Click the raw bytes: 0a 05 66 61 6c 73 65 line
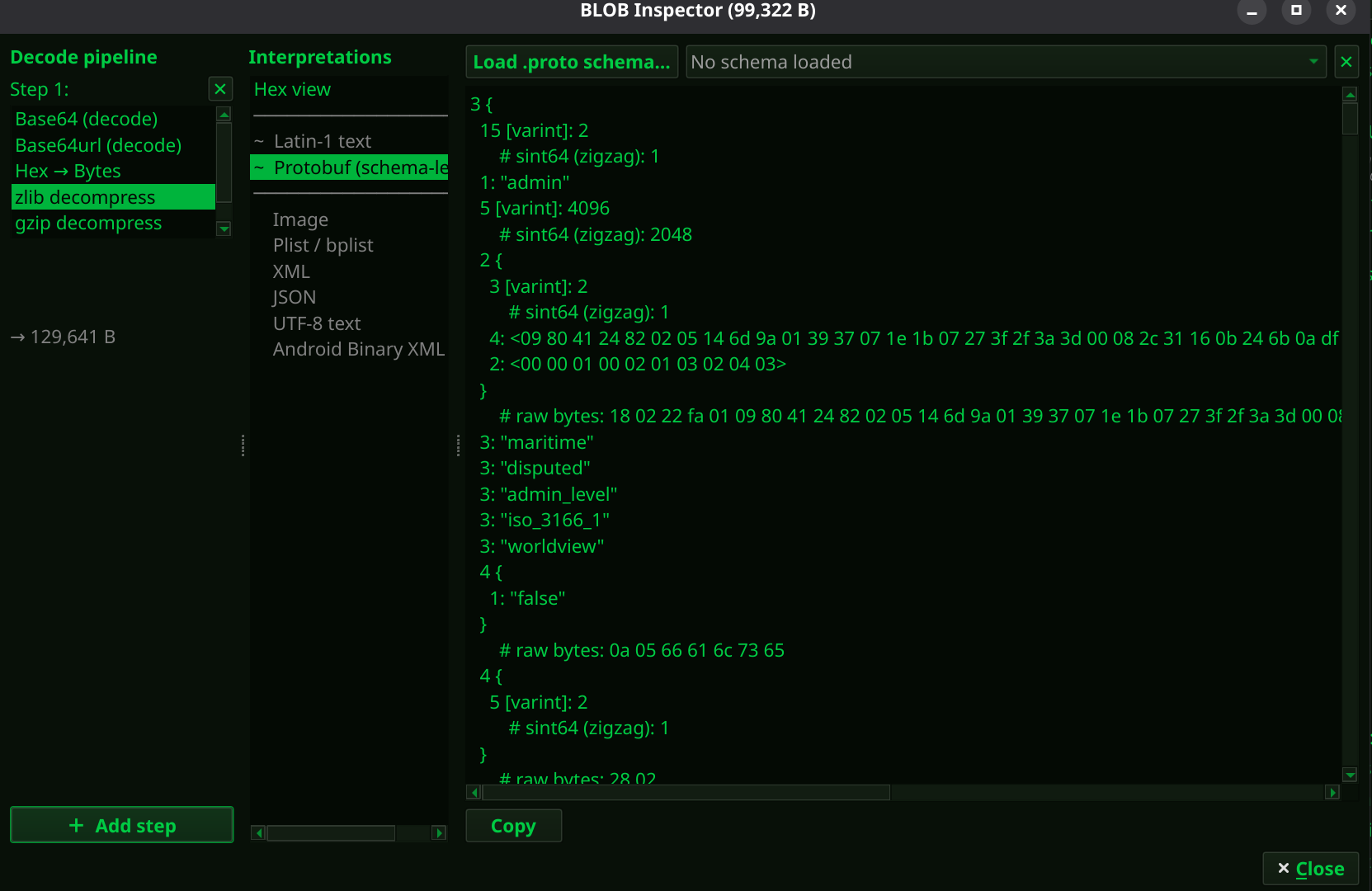Viewport: 1372px width, 891px height. point(642,650)
